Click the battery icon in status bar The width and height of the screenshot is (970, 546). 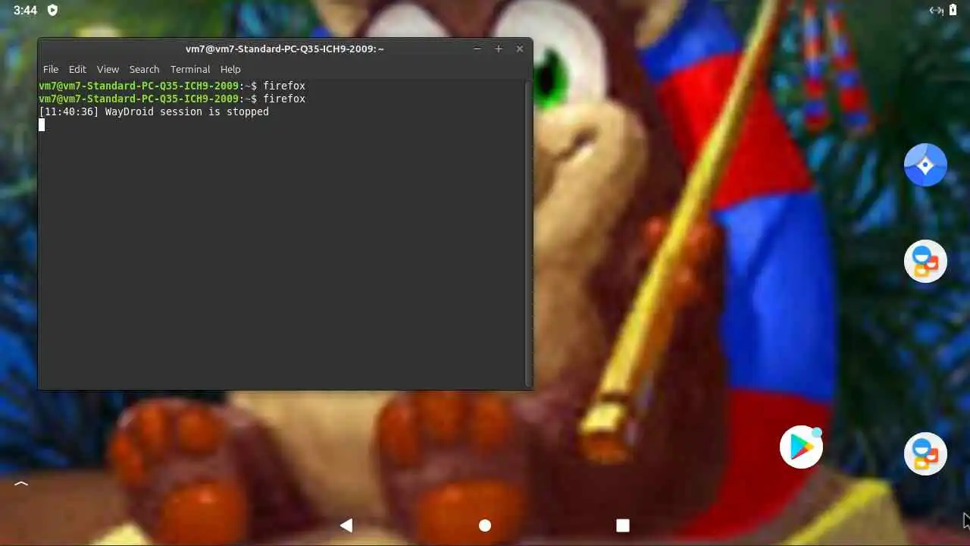click(x=953, y=10)
